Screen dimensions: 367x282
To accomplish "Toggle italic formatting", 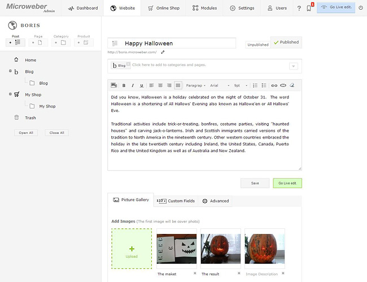I will (133, 85).
